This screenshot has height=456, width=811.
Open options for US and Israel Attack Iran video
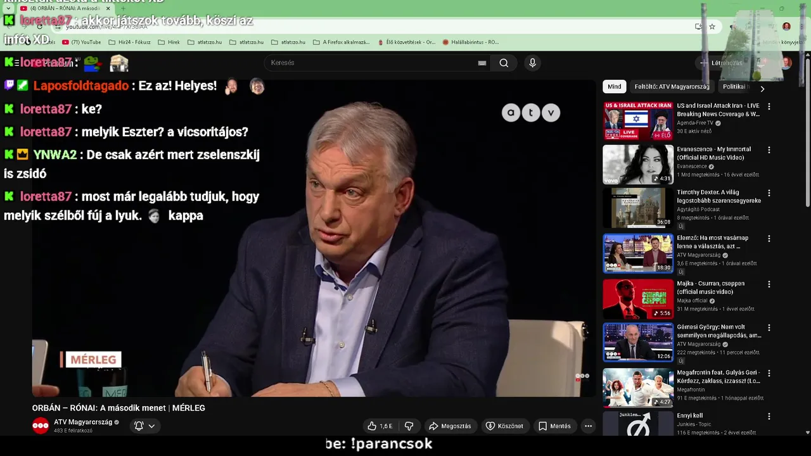pyautogui.click(x=769, y=106)
